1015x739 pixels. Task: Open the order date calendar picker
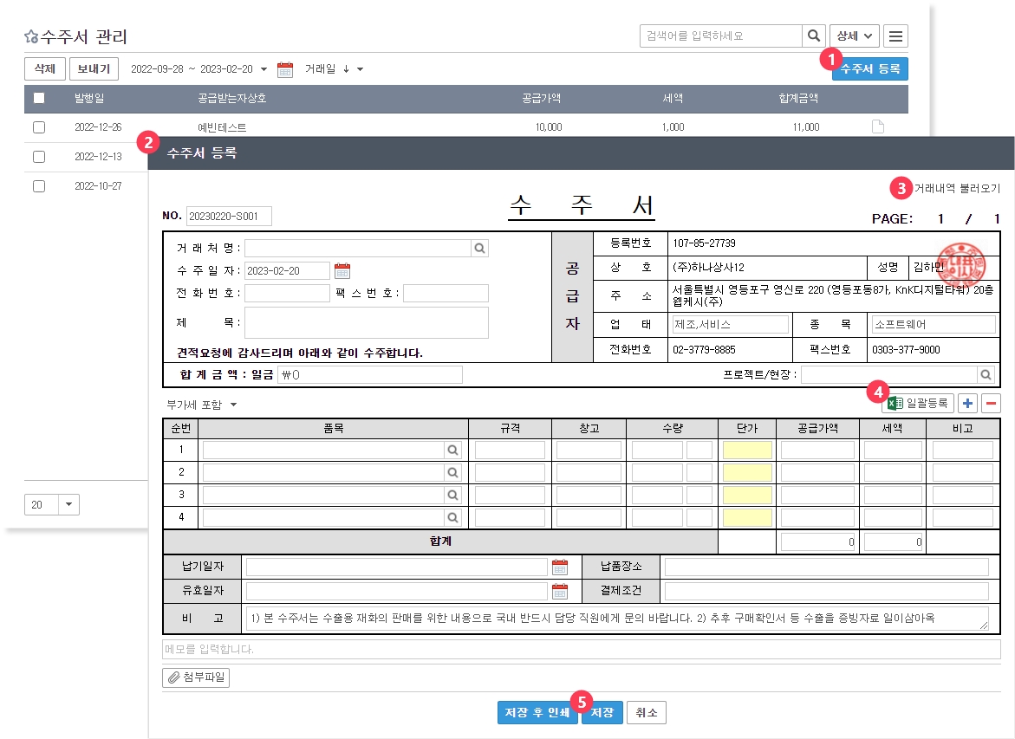pos(342,271)
